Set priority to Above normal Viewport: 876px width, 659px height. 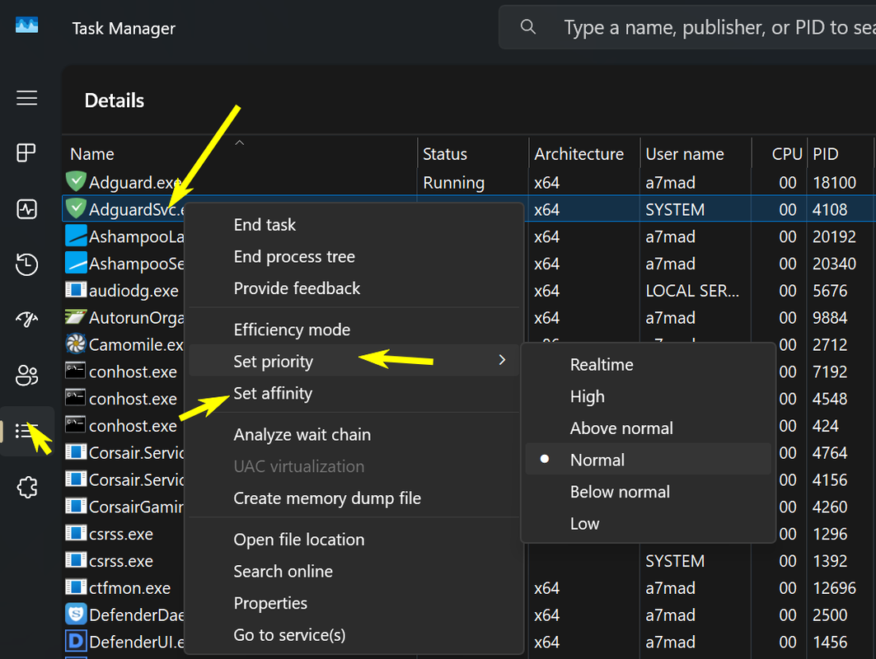(x=648, y=428)
